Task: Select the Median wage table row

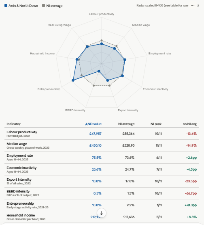Action: pos(102,145)
